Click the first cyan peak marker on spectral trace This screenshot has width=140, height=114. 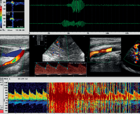[36, 63]
